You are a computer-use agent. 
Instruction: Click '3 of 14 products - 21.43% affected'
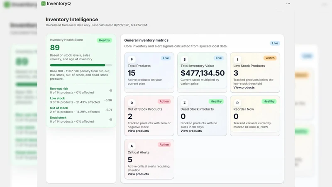tap(75, 102)
